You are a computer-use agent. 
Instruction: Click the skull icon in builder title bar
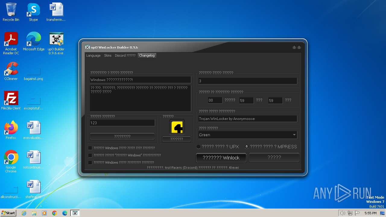(87, 47)
